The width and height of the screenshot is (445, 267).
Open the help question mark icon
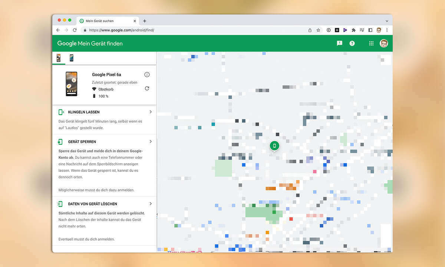[352, 43]
